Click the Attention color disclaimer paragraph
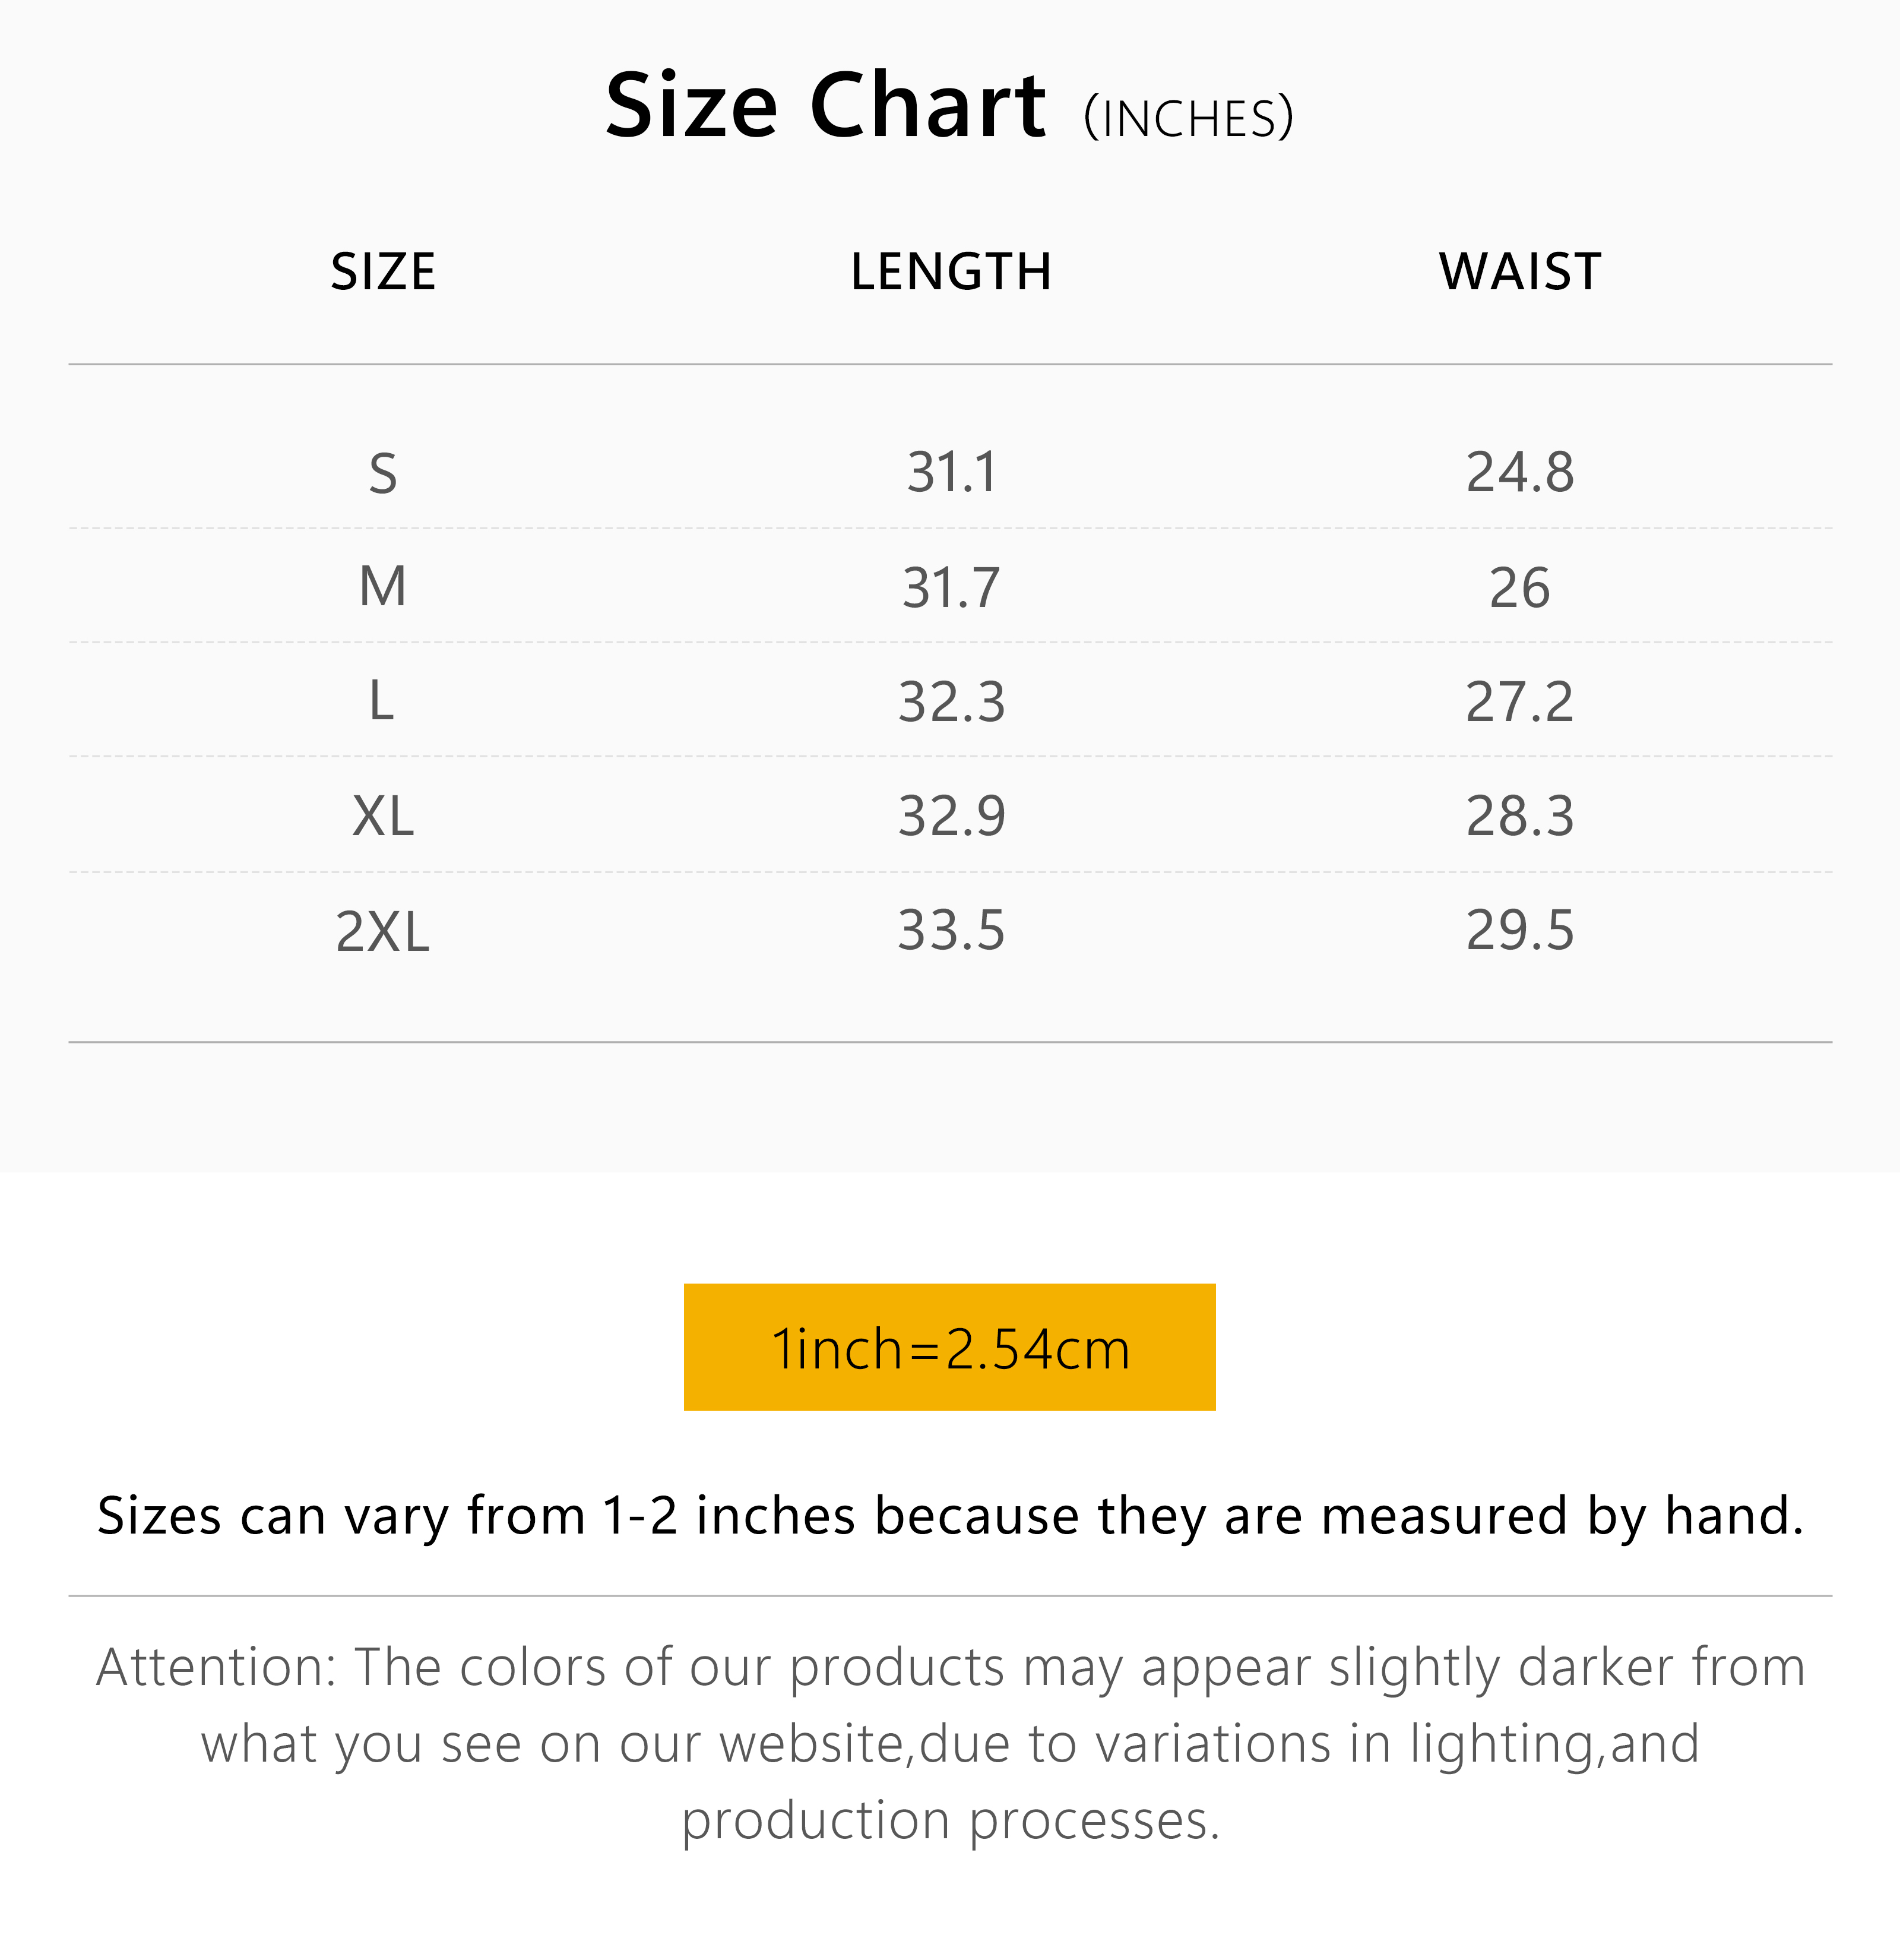Viewport: 1900px width, 1960px height. click(949, 1744)
